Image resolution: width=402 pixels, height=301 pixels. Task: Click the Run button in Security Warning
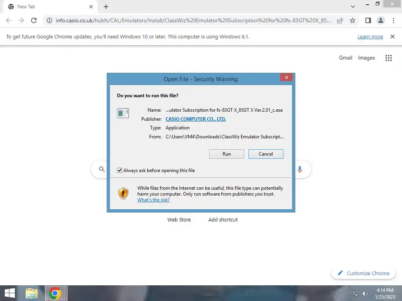point(227,154)
